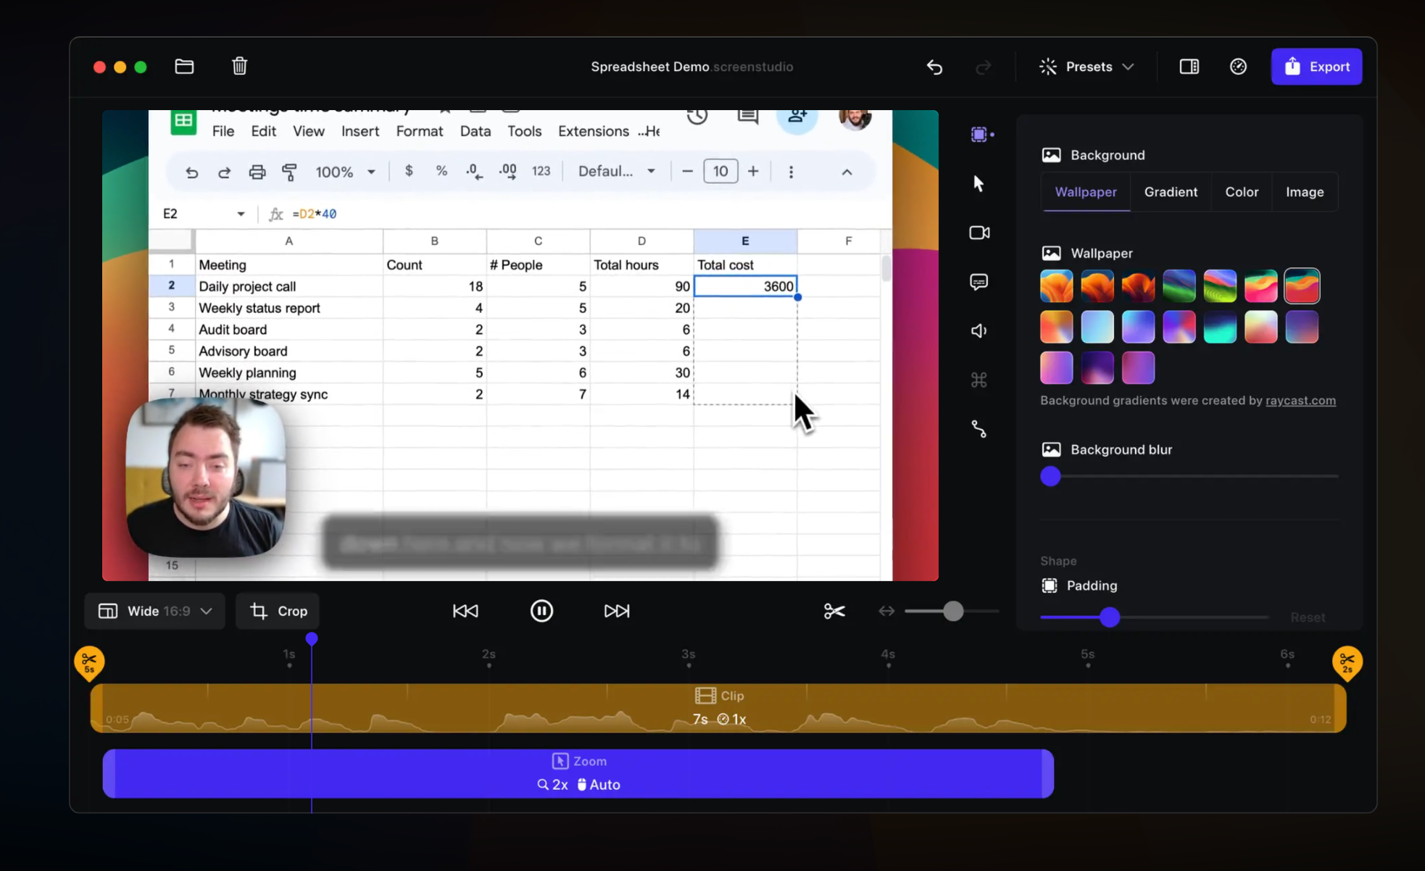Open the Format menu in the spreadsheet
Screen dimensions: 1425x871
(x=420, y=131)
